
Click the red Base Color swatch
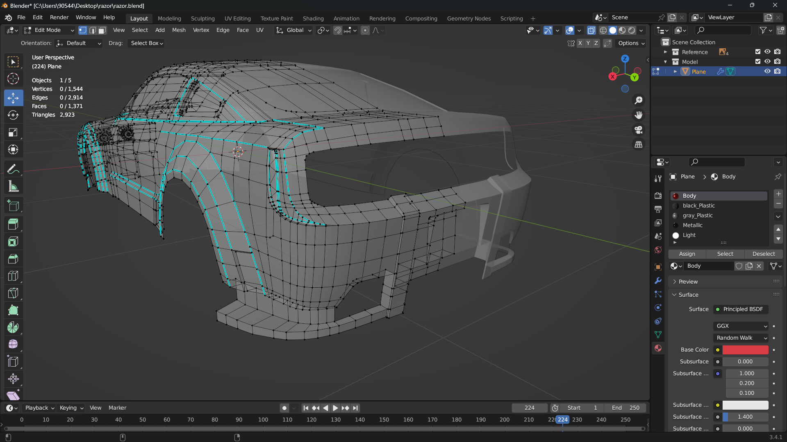tap(745, 350)
